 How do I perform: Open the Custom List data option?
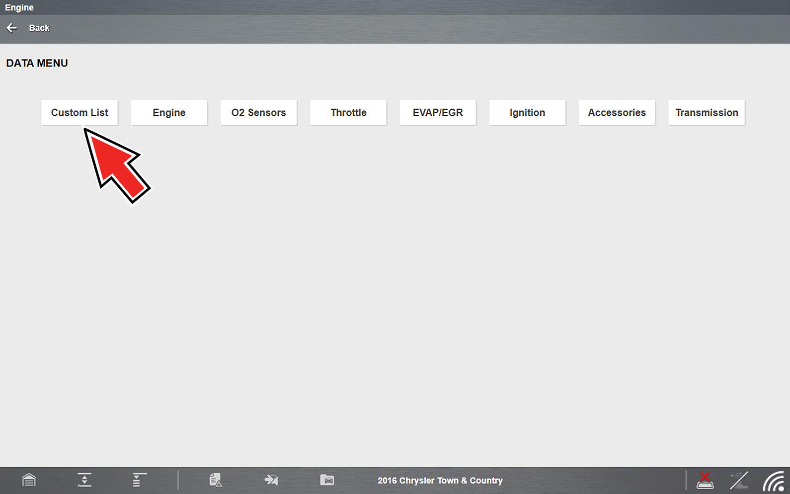pyautogui.click(x=79, y=113)
